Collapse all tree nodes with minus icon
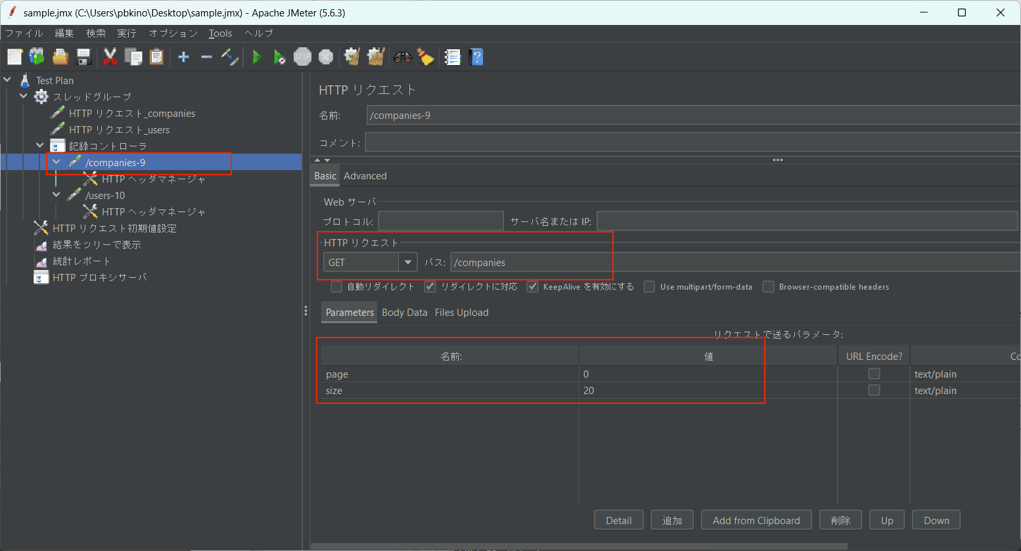1021x551 pixels. [206, 57]
